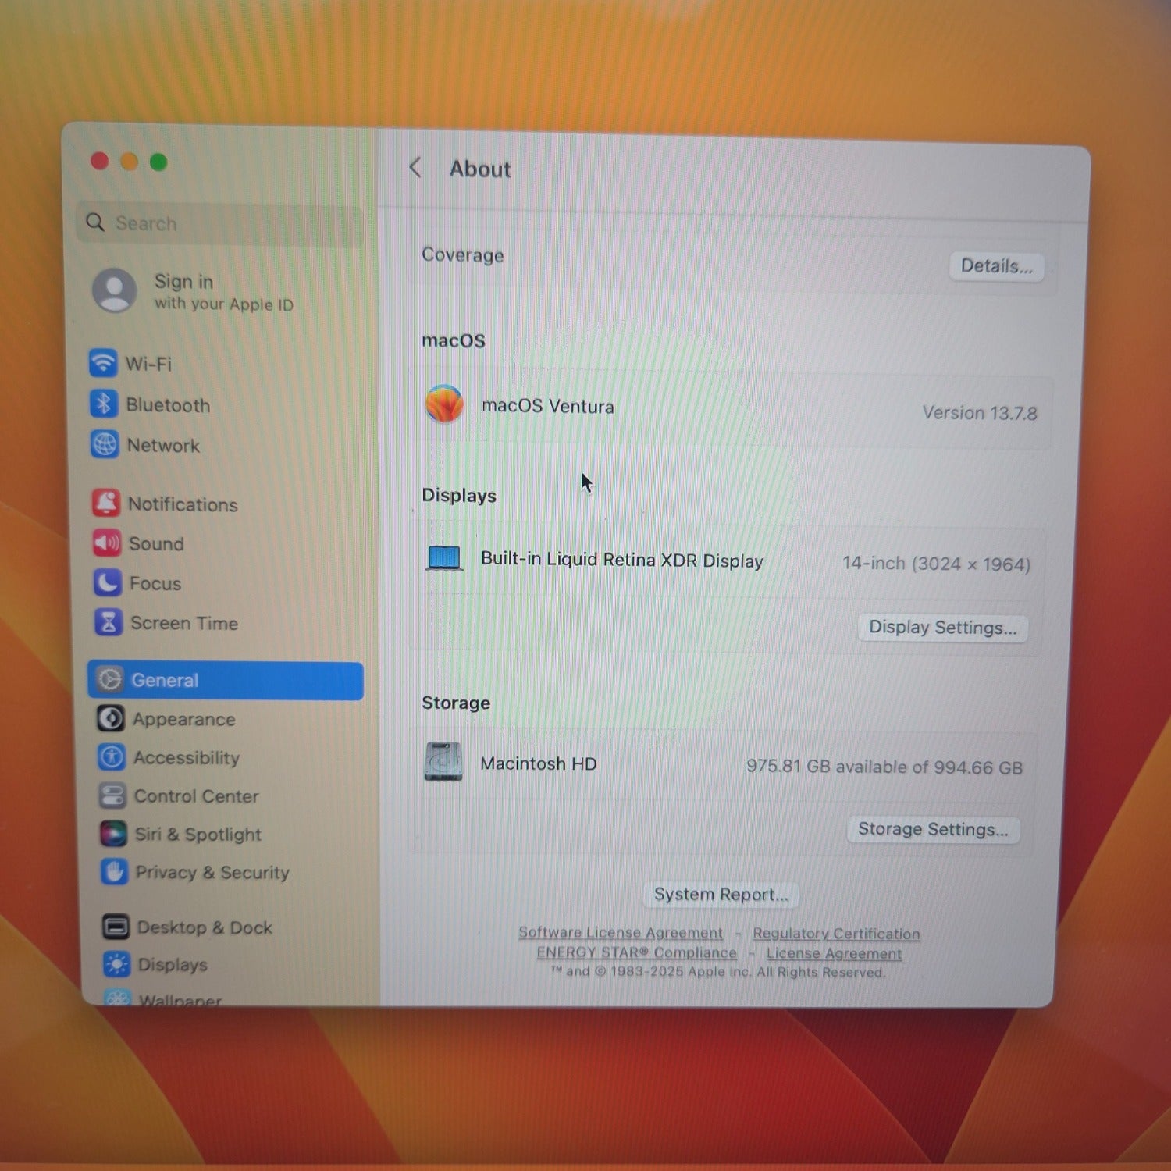Open Control Center icon
Screen dimensions: 1171x1171
point(112,795)
